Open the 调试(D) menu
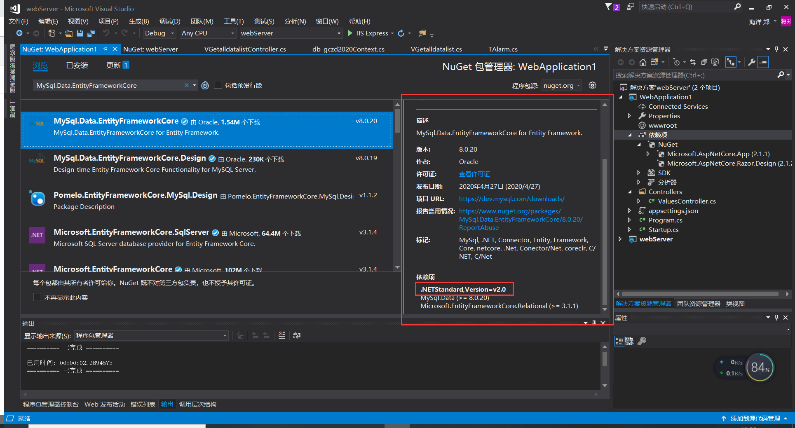 pos(170,21)
